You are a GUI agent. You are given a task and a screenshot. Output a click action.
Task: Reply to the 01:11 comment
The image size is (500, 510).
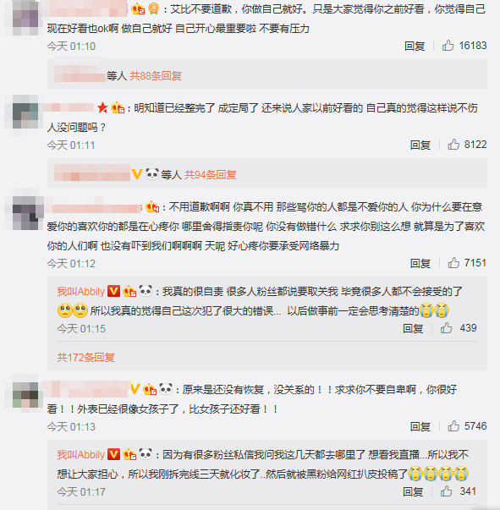[x=420, y=145]
